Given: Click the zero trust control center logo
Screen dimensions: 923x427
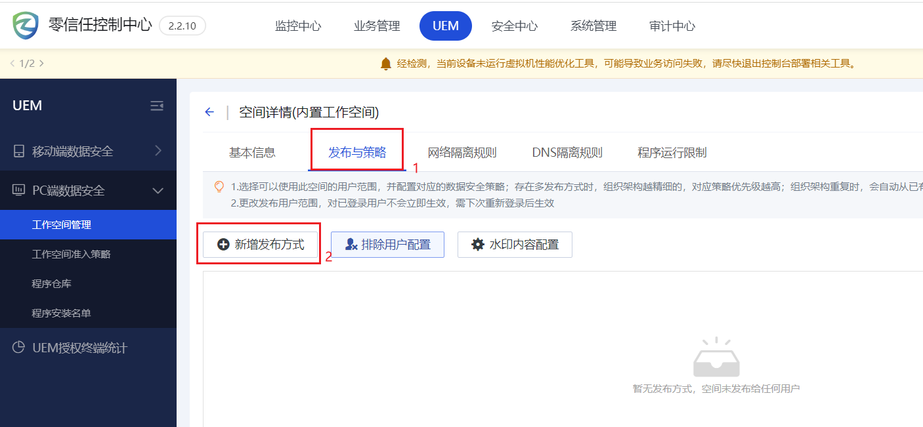Looking at the screenshot, I should pyautogui.click(x=26, y=26).
